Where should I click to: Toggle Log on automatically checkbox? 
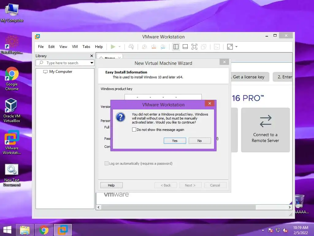106,163
